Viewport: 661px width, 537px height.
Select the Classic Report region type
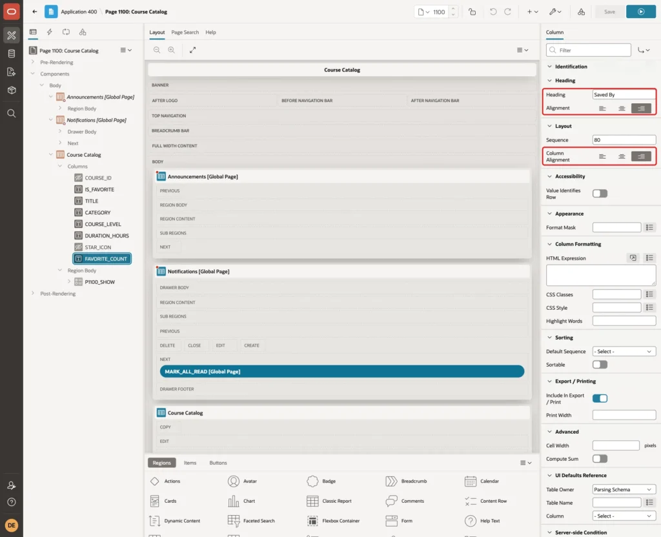tap(330, 501)
